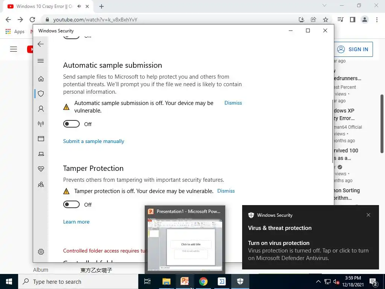Click Chrome share page icon
This screenshot has height=289, width=385.
point(313,20)
